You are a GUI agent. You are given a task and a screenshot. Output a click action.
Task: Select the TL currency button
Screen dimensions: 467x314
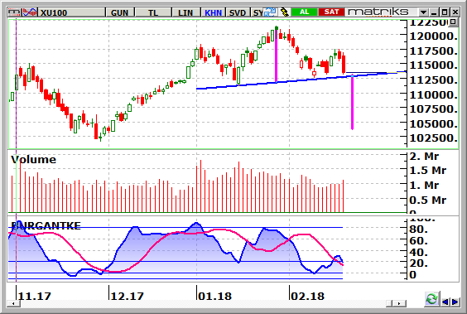153,12
